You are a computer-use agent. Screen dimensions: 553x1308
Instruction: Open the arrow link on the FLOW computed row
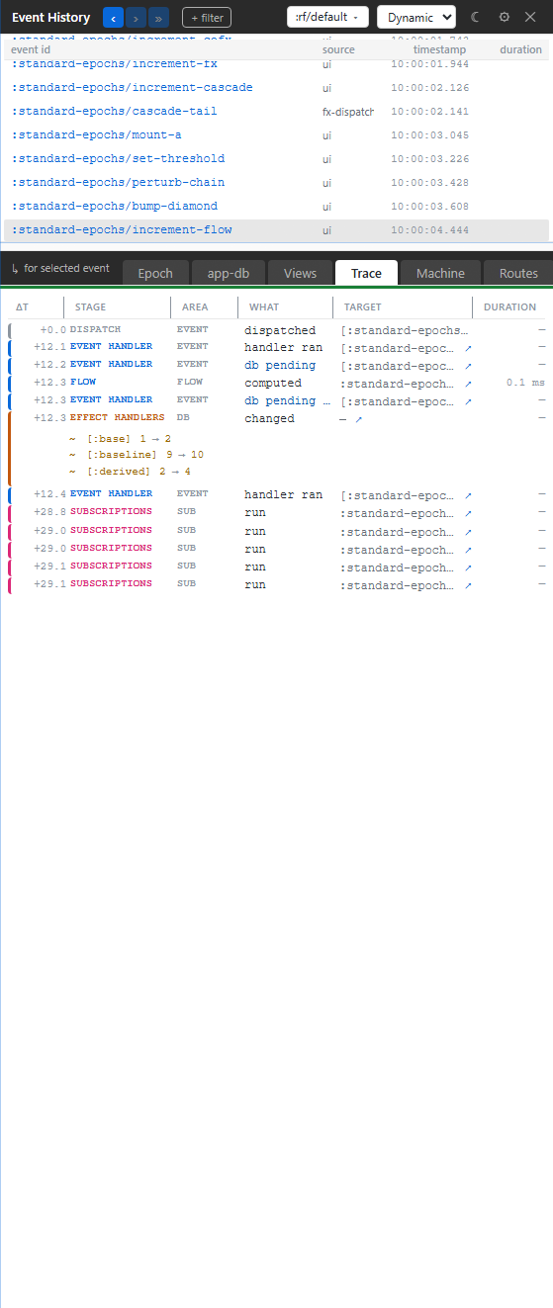point(468,384)
